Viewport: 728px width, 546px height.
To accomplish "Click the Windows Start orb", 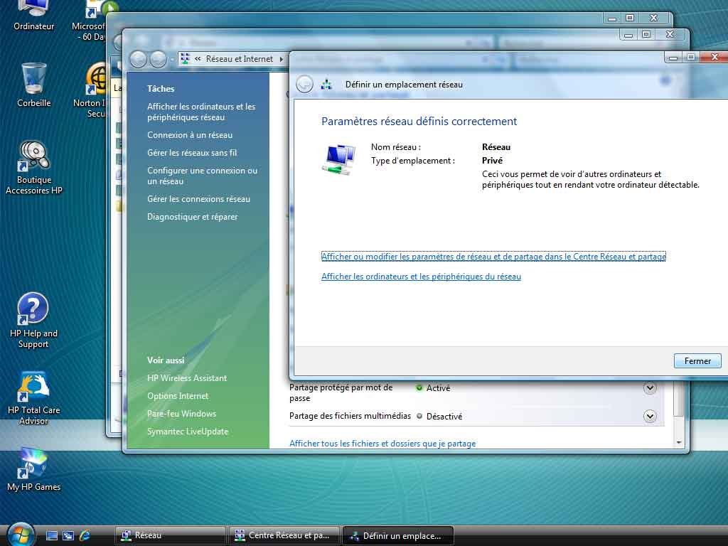I will click(19, 535).
